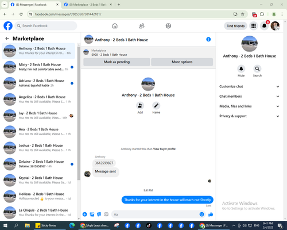Viewport: 287px width, 230px height.
Task: Click the Mark as pending button
Action: pos(117,62)
